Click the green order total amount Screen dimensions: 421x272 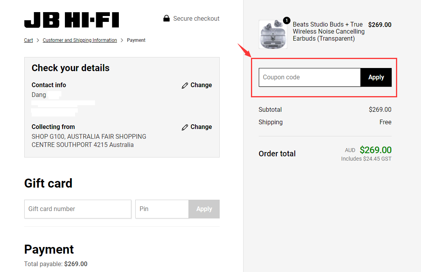pos(376,150)
